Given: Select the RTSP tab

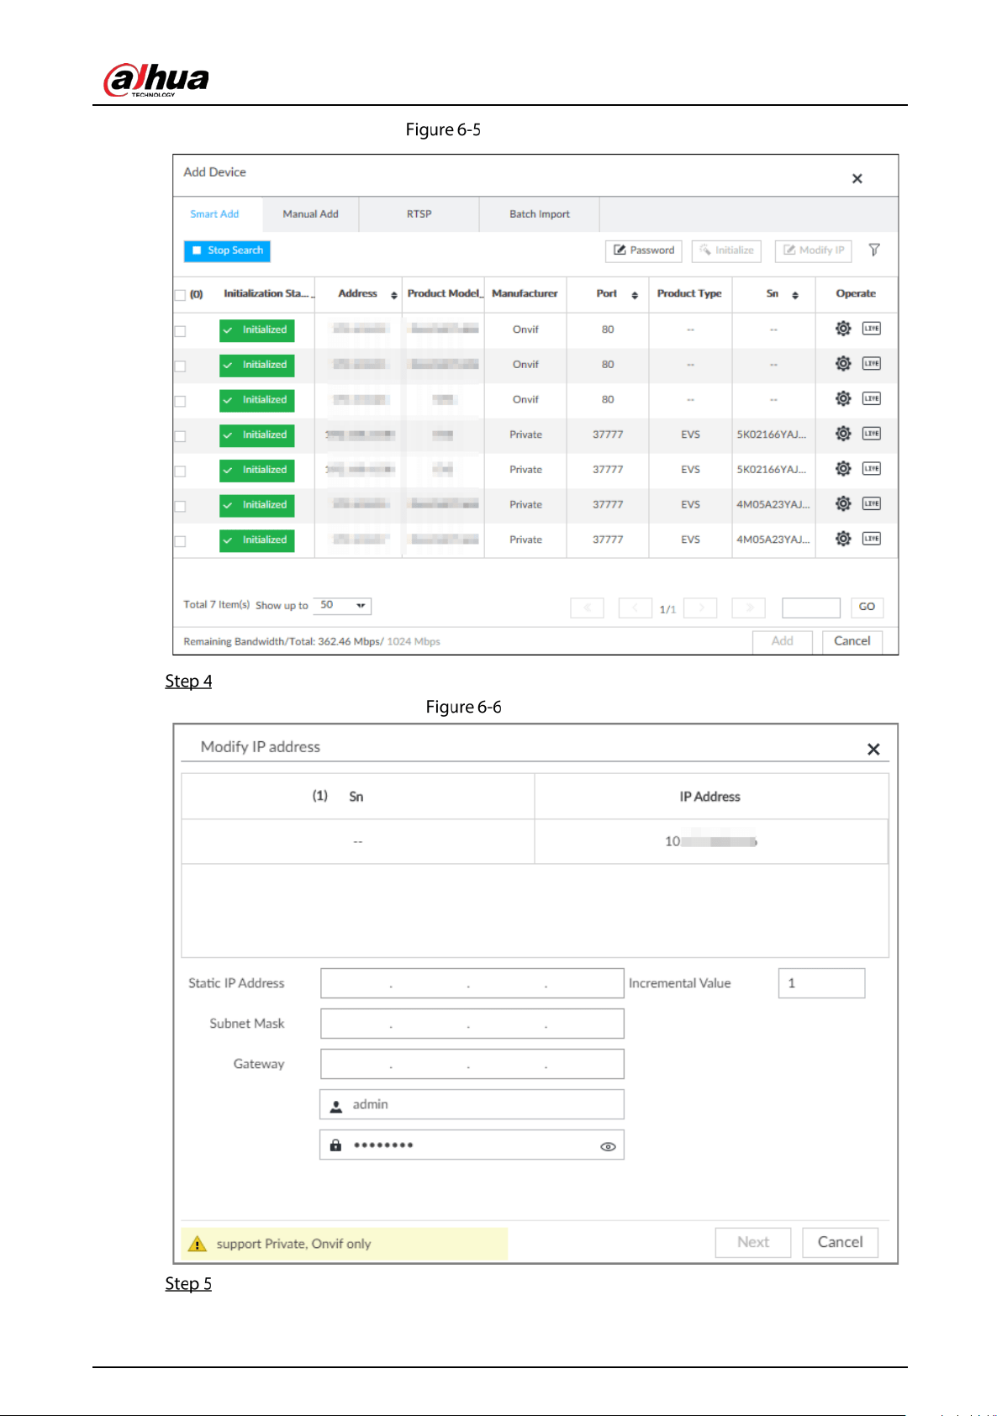Looking at the screenshot, I should tap(419, 214).
